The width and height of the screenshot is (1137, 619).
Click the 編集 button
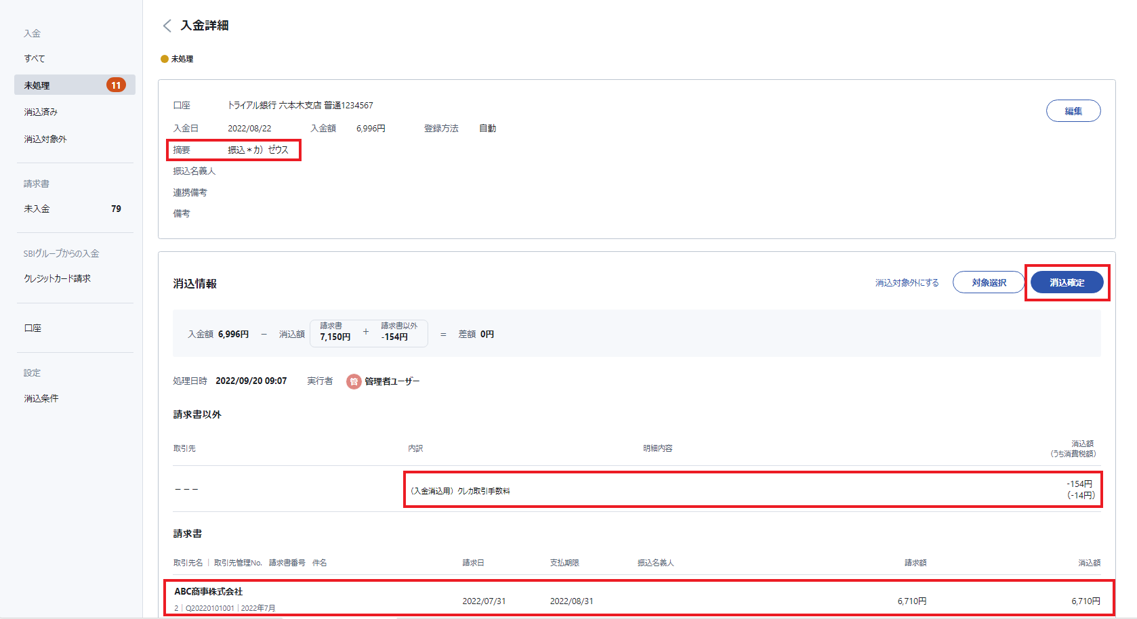[x=1073, y=111]
